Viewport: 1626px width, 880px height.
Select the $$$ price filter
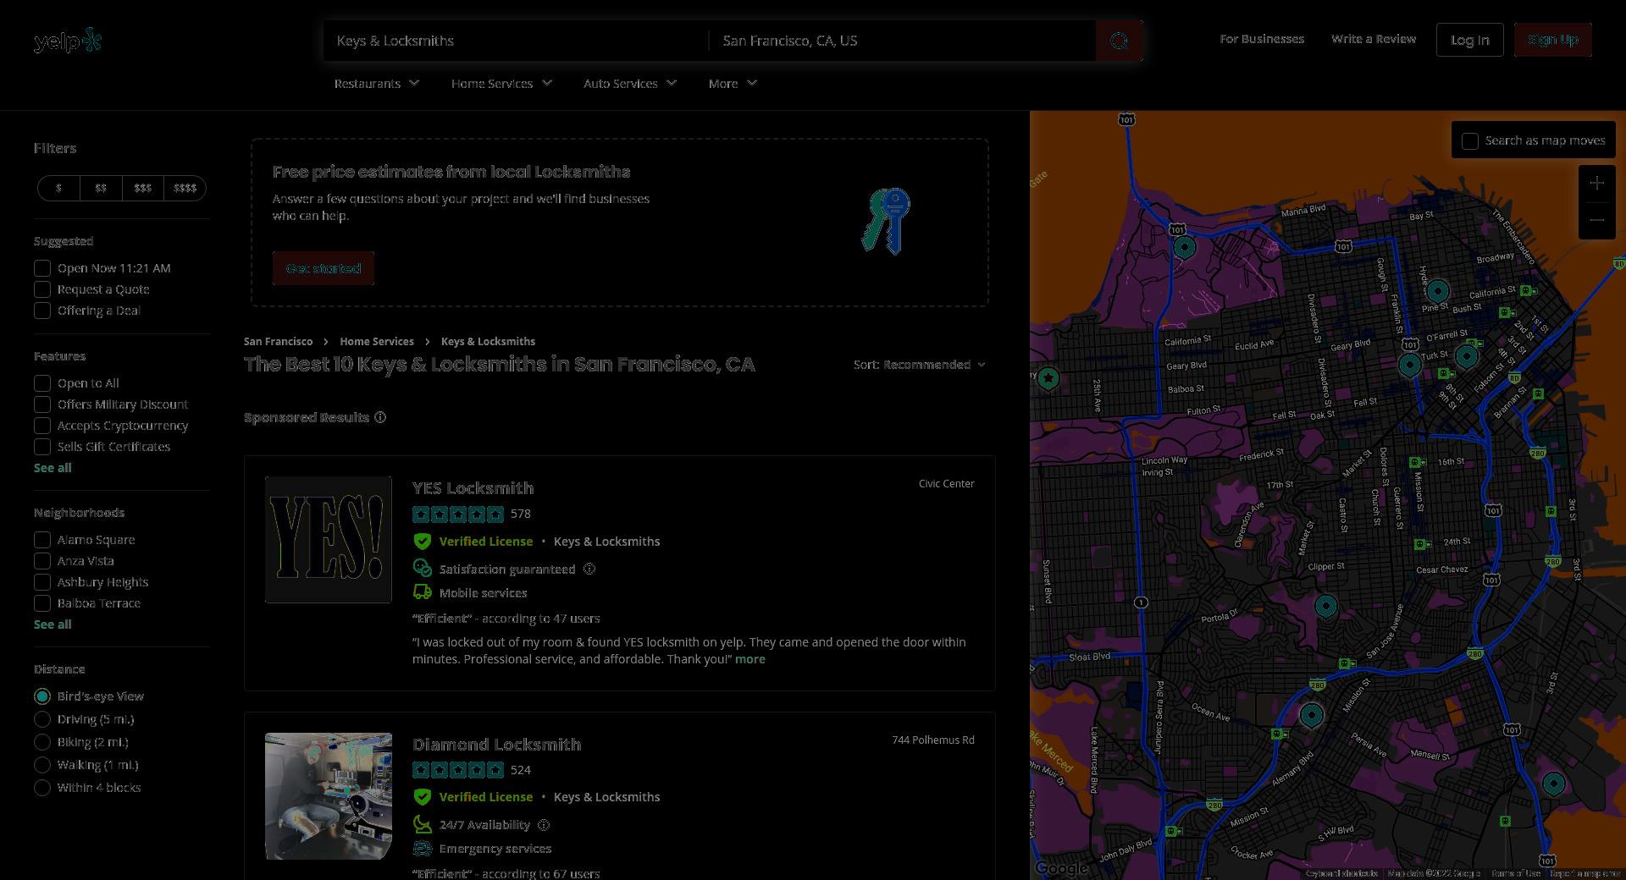pos(143,188)
